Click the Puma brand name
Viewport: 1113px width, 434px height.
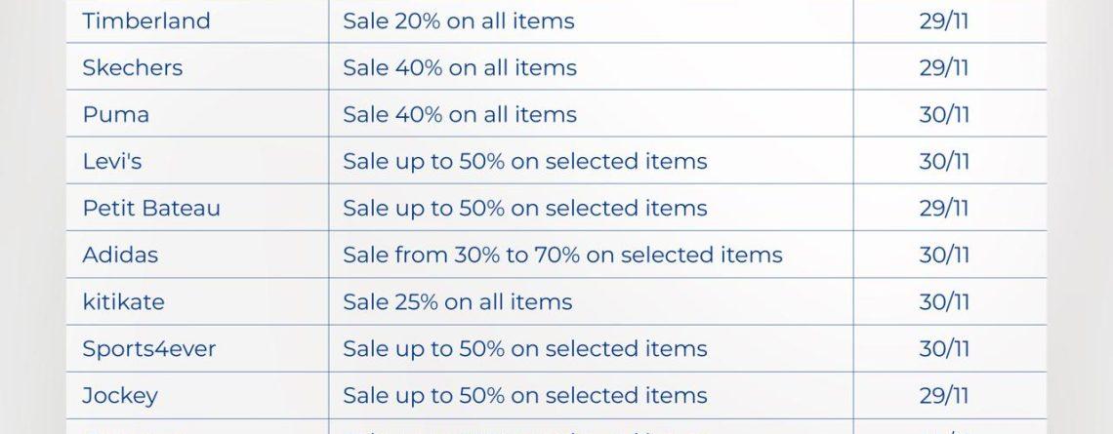click(115, 114)
